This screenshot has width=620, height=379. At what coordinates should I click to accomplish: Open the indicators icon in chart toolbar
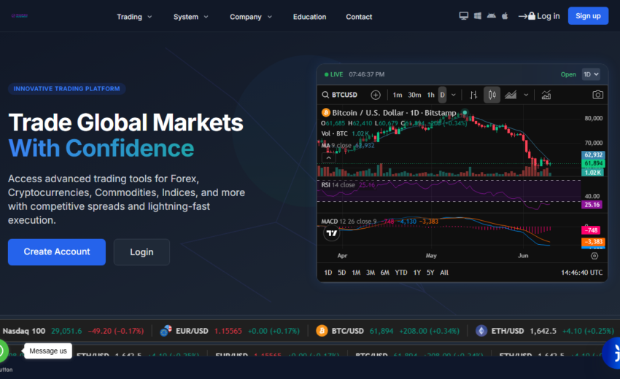pos(546,95)
